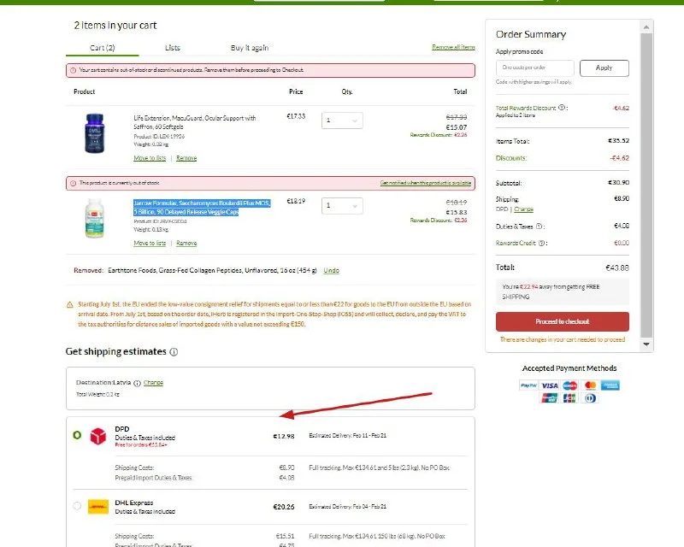Viewport: 684px width, 547px height.
Task: Open the Buy it again tab
Action: (250, 48)
